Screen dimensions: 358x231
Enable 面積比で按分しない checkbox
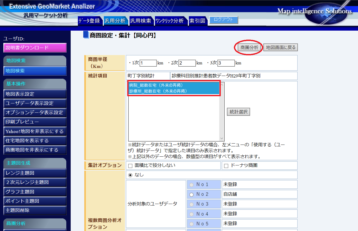pyautogui.click(x=130, y=166)
